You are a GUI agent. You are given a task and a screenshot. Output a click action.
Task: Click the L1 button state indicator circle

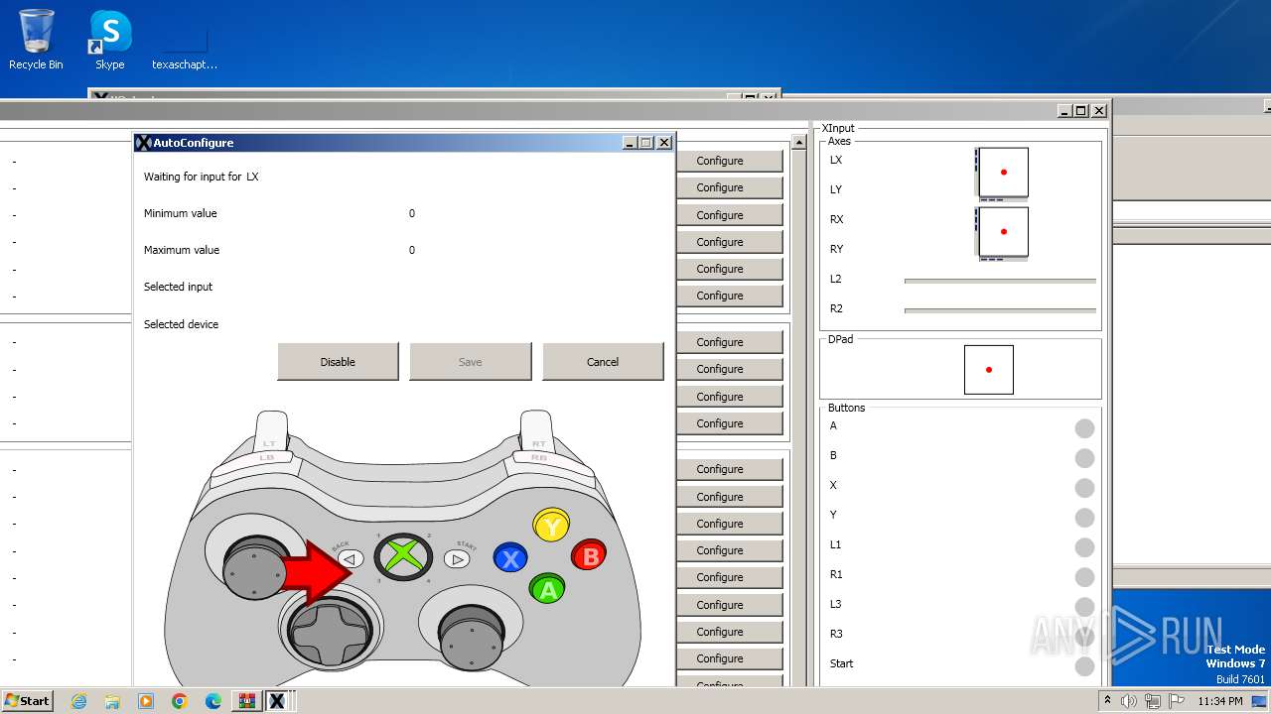pyautogui.click(x=1084, y=547)
